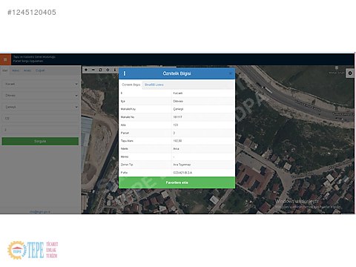Click the green Sorgula button

[x=40, y=141]
